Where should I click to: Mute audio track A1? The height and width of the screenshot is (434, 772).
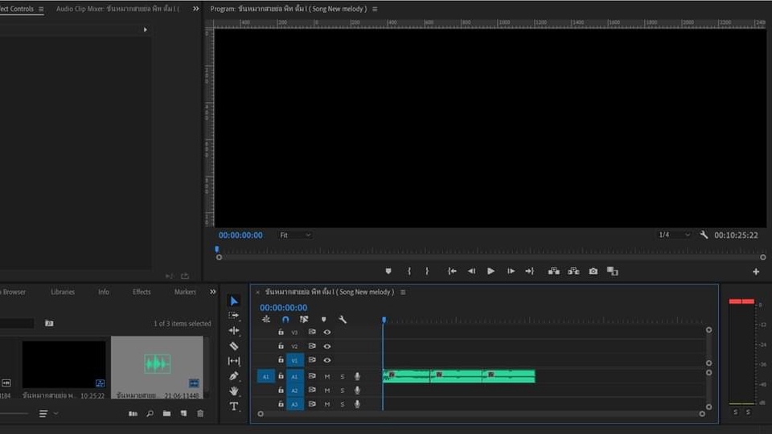click(x=327, y=376)
